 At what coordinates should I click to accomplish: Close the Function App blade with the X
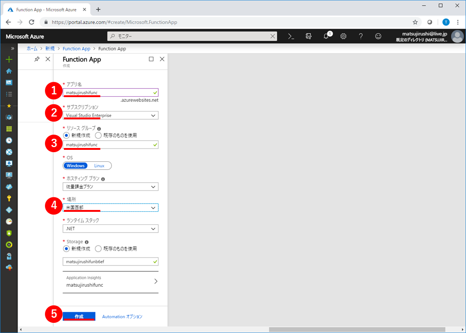162,59
